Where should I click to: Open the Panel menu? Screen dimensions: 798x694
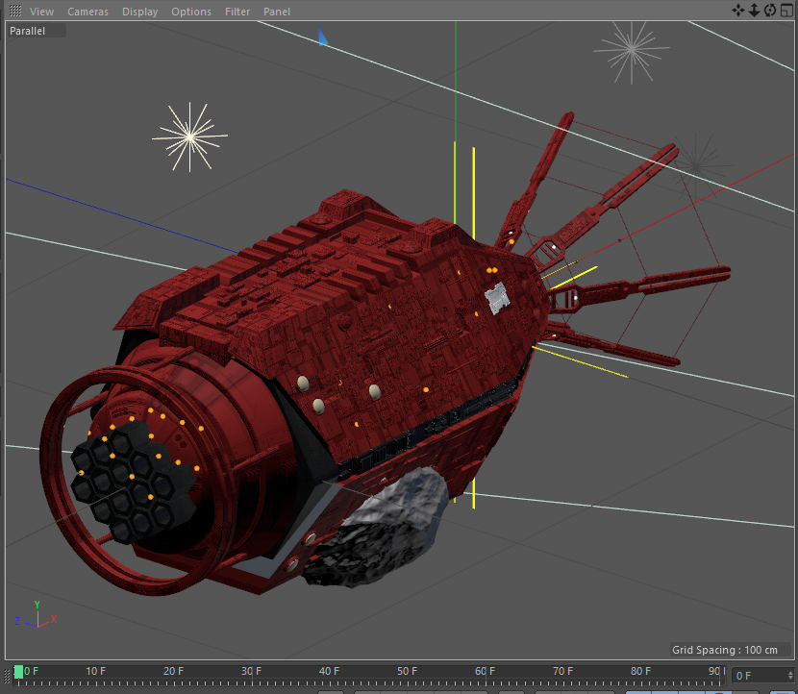(277, 12)
